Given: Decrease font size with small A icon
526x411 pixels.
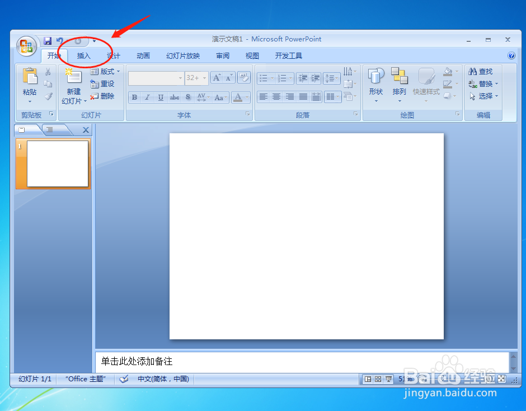Looking at the screenshot, I should pyautogui.click(x=229, y=78).
